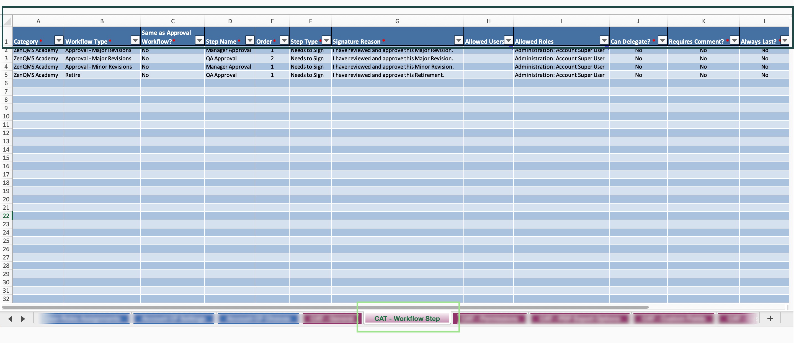Select column E header
The height and width of the screenshot is (343, 794).
[272, 21]
